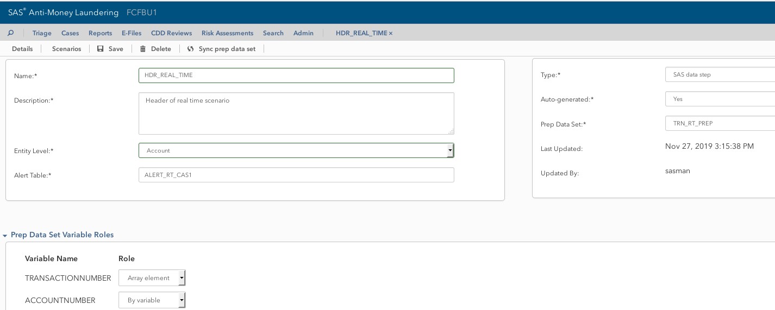Open the ACCOUNTNUMBER role dropdown
The width and height of the screenshot is (775, 310).
pos(182,300)
